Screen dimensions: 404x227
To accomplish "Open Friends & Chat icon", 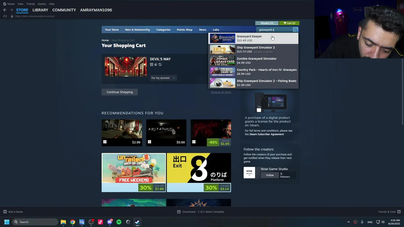I will 399,212.
